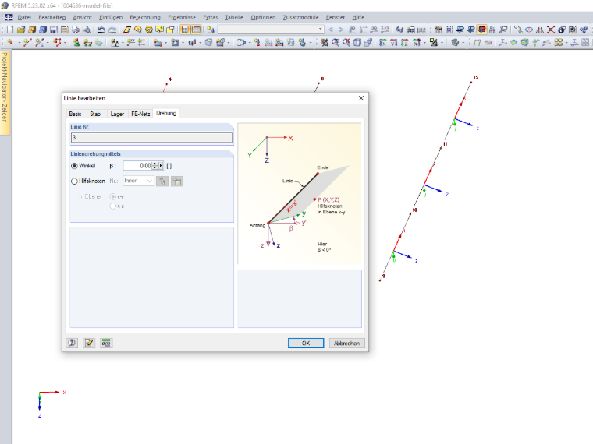Show view in Y direction
593x444 pixels.
point(393,42)
